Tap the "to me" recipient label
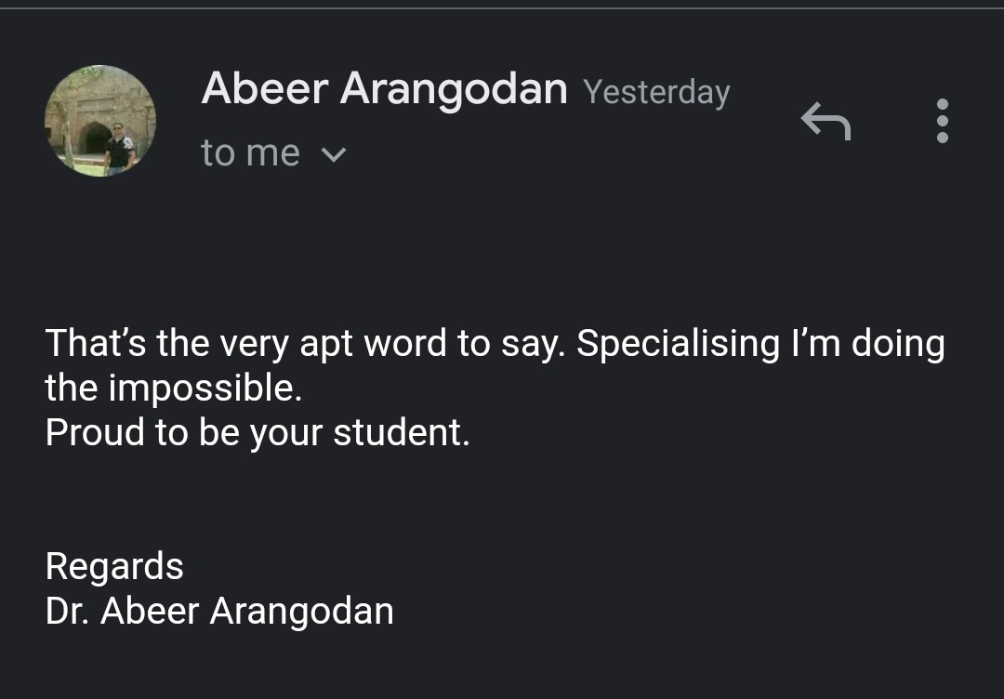Screen dimensions: 1004x699 (250, 153)
